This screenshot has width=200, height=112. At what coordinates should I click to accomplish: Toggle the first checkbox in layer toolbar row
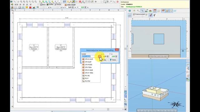pos(16,5)
